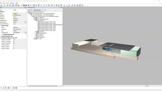The height and width of the screenshot is (91, 162).
Task: Click the first red cube toolbar icon
Action: 26,5
